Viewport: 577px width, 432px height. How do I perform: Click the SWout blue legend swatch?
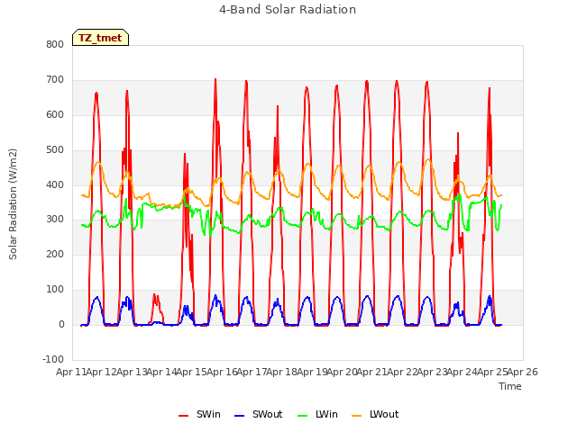coord(239,416)
